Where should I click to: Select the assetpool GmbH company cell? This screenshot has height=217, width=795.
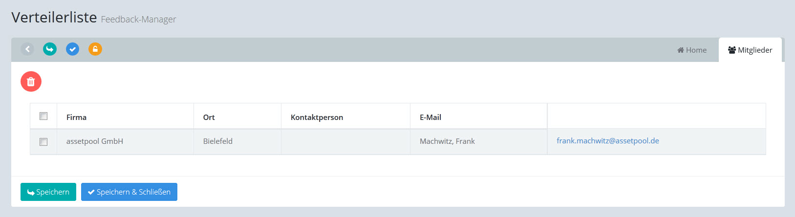pos(95,141)
